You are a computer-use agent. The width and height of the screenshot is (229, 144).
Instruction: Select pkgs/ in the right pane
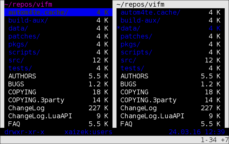(170, 44)
